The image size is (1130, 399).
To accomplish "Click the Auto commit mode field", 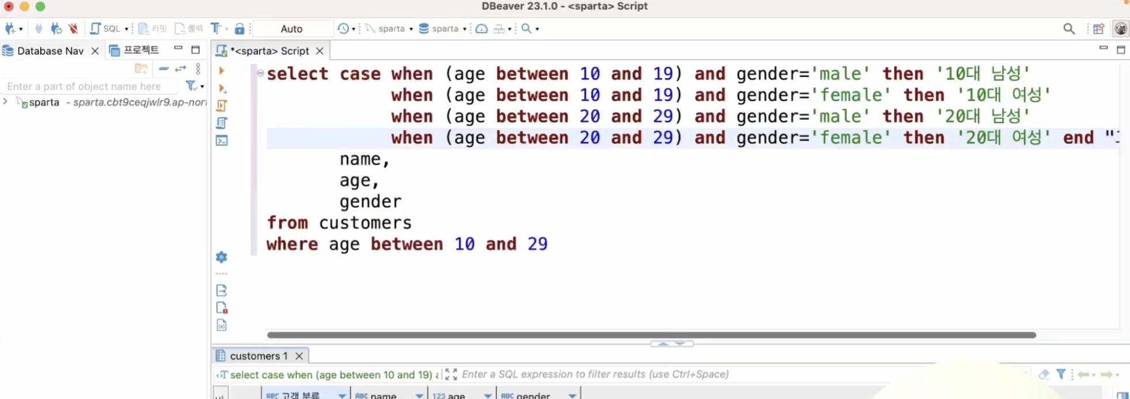I will tap(293, 29).
